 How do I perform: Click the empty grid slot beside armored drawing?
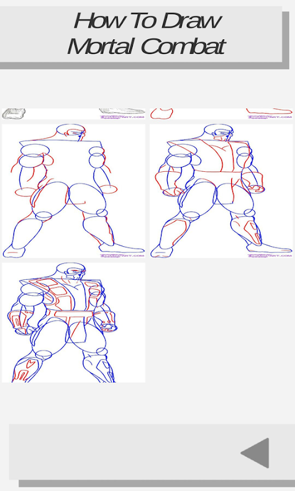tap(221, 323)
